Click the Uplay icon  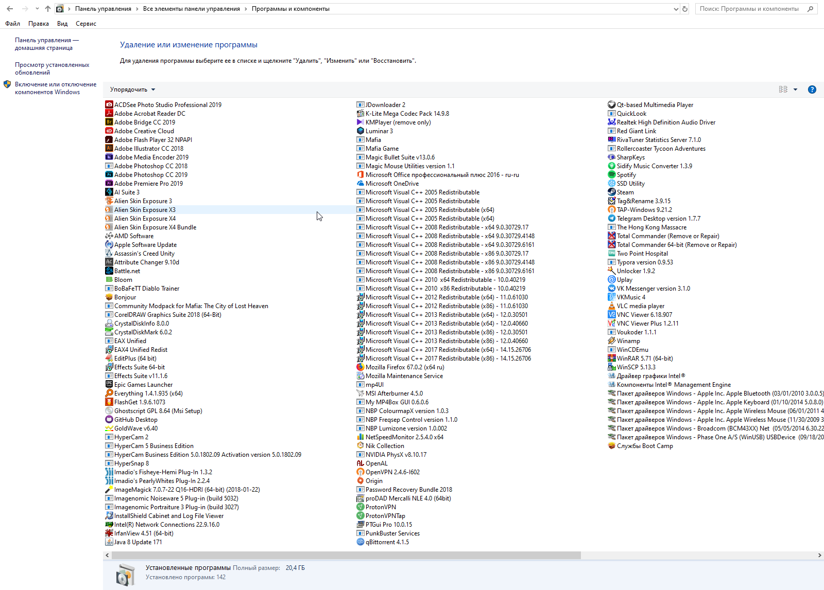pyautogui.click(x=612, y=280)
